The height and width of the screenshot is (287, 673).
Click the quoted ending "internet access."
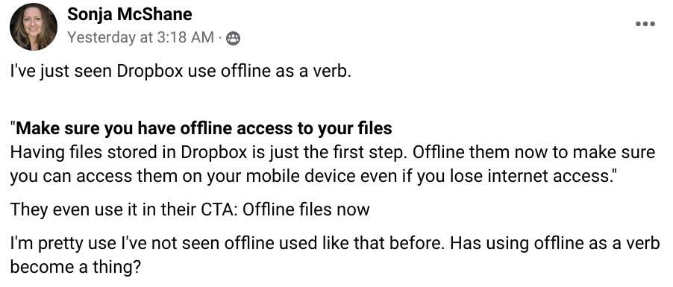(533, 176)
